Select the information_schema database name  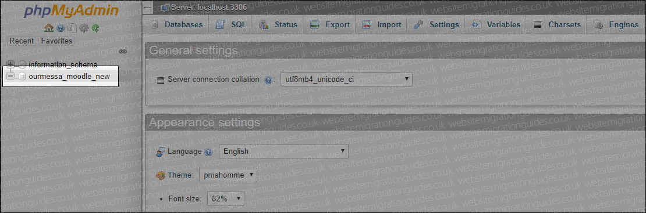click(63, 64)
